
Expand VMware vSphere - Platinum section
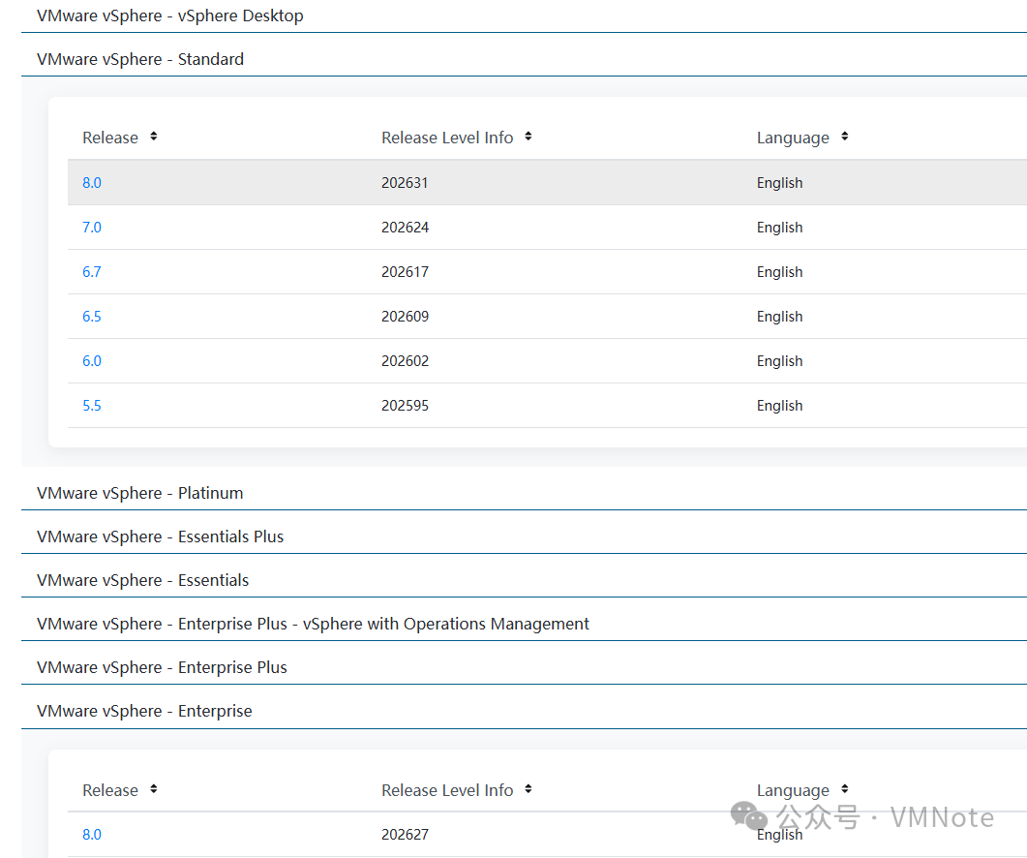pos(139,493)
